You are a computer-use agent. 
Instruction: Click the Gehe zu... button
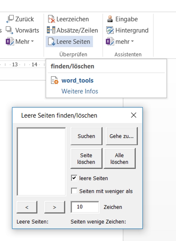122,136
